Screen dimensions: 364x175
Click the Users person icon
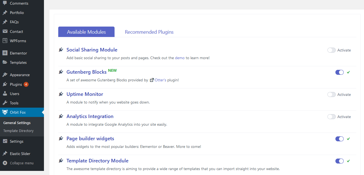click(5, 94)
